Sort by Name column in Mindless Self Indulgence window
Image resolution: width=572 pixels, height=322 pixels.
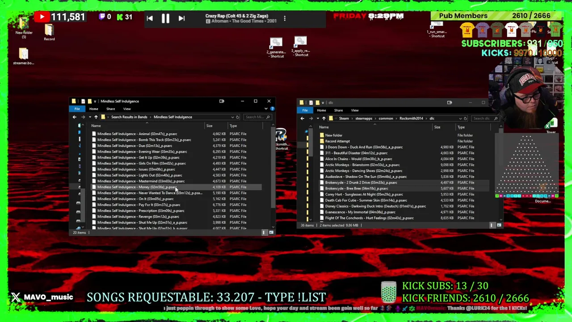tap(147, 126)
